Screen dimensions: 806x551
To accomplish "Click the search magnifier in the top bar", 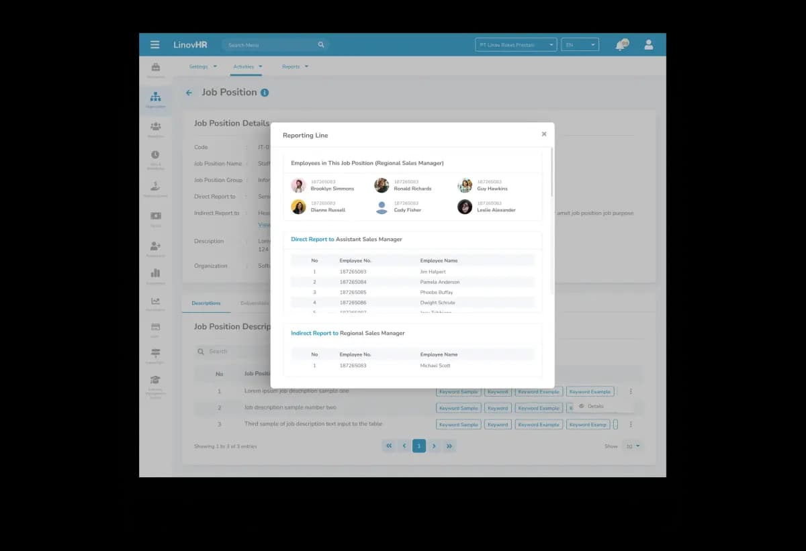I will [321, 45].
